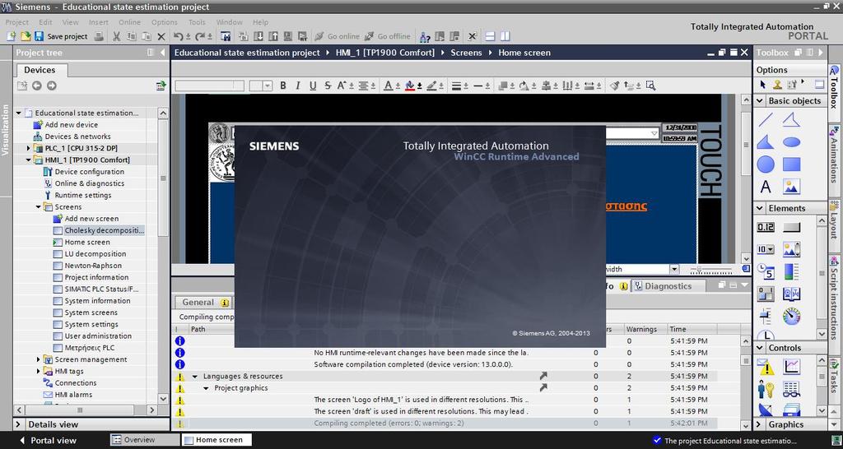Select the Alarm view control
The height and width of the screenshot is (449, 843).
pos(766,367)
